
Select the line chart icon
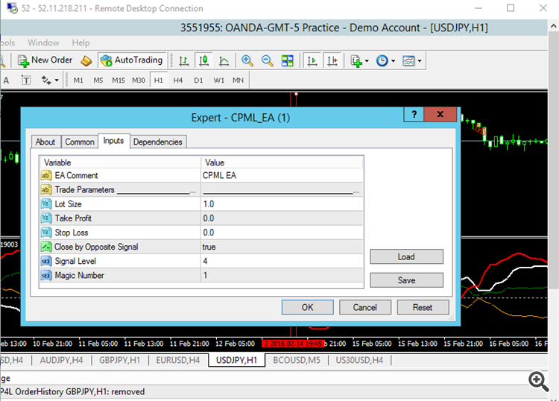[x=224, y=61]
